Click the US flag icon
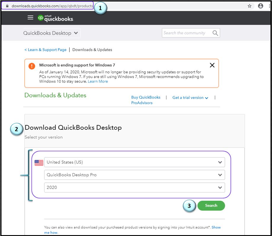 [x=39, y=163]
